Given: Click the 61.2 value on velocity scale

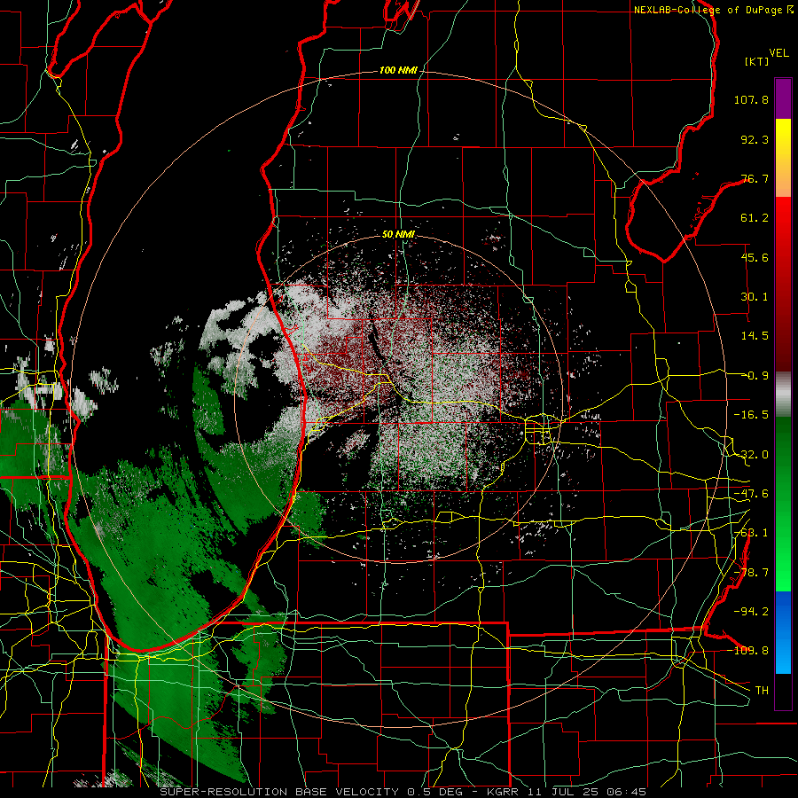Looking at the screenshot, I should point(755,218).
